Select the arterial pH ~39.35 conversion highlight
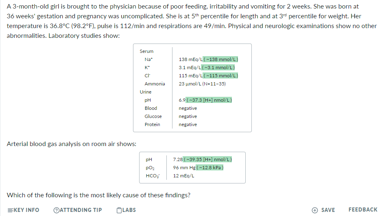 [x=208, y=159]
